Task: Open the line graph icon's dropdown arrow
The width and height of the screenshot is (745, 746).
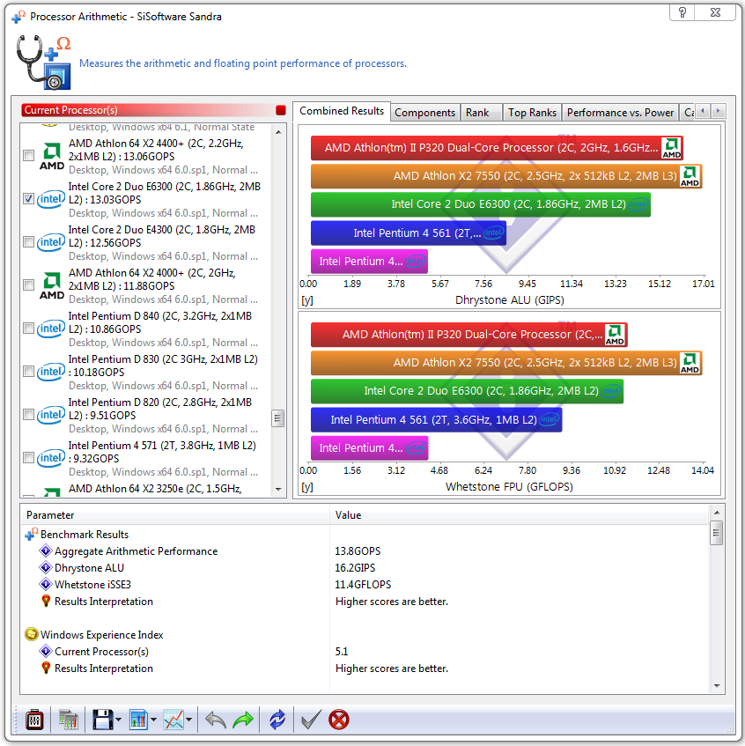Action: pyautogui.click(x=188, y=720)
